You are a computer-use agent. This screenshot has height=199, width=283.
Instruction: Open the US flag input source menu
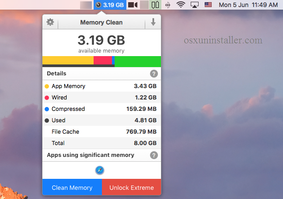(208, 5)
